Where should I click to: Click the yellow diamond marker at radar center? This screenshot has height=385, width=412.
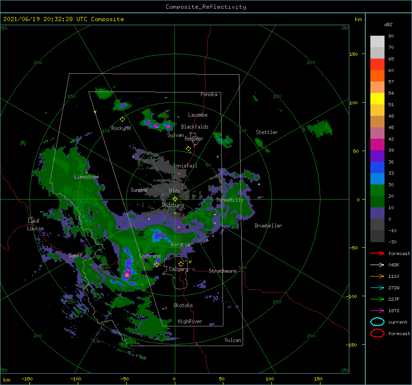(x=175, y=199)
